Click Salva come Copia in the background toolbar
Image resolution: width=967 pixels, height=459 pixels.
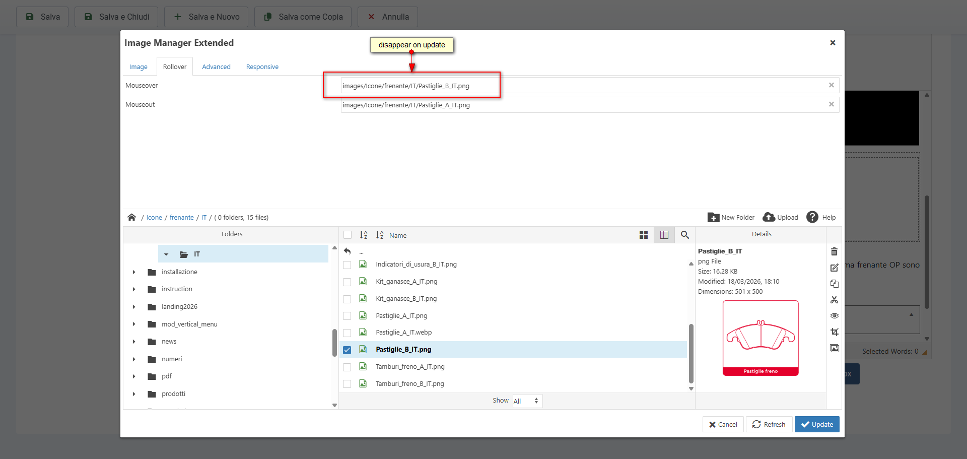[304, 17]
